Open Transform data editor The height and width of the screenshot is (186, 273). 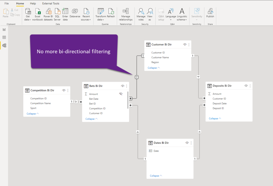click(101, 15)
